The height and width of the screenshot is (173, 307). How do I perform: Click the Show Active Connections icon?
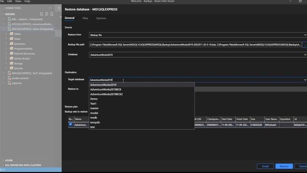point(52,14)
